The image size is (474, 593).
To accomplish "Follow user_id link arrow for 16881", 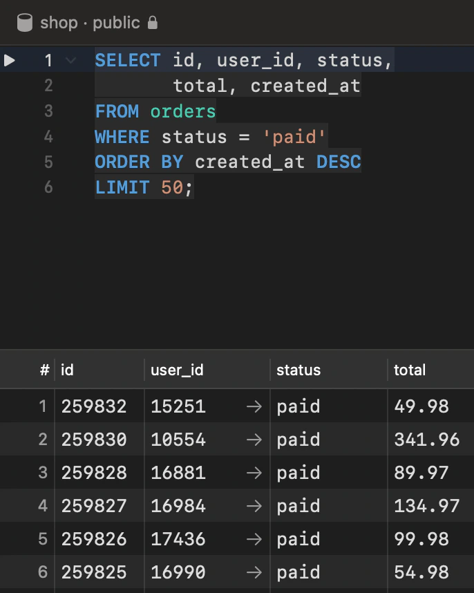I will click(254, 473).
